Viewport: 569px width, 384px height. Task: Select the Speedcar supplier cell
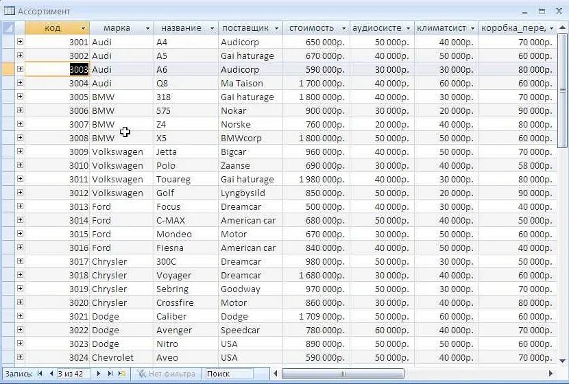point(250,331)
